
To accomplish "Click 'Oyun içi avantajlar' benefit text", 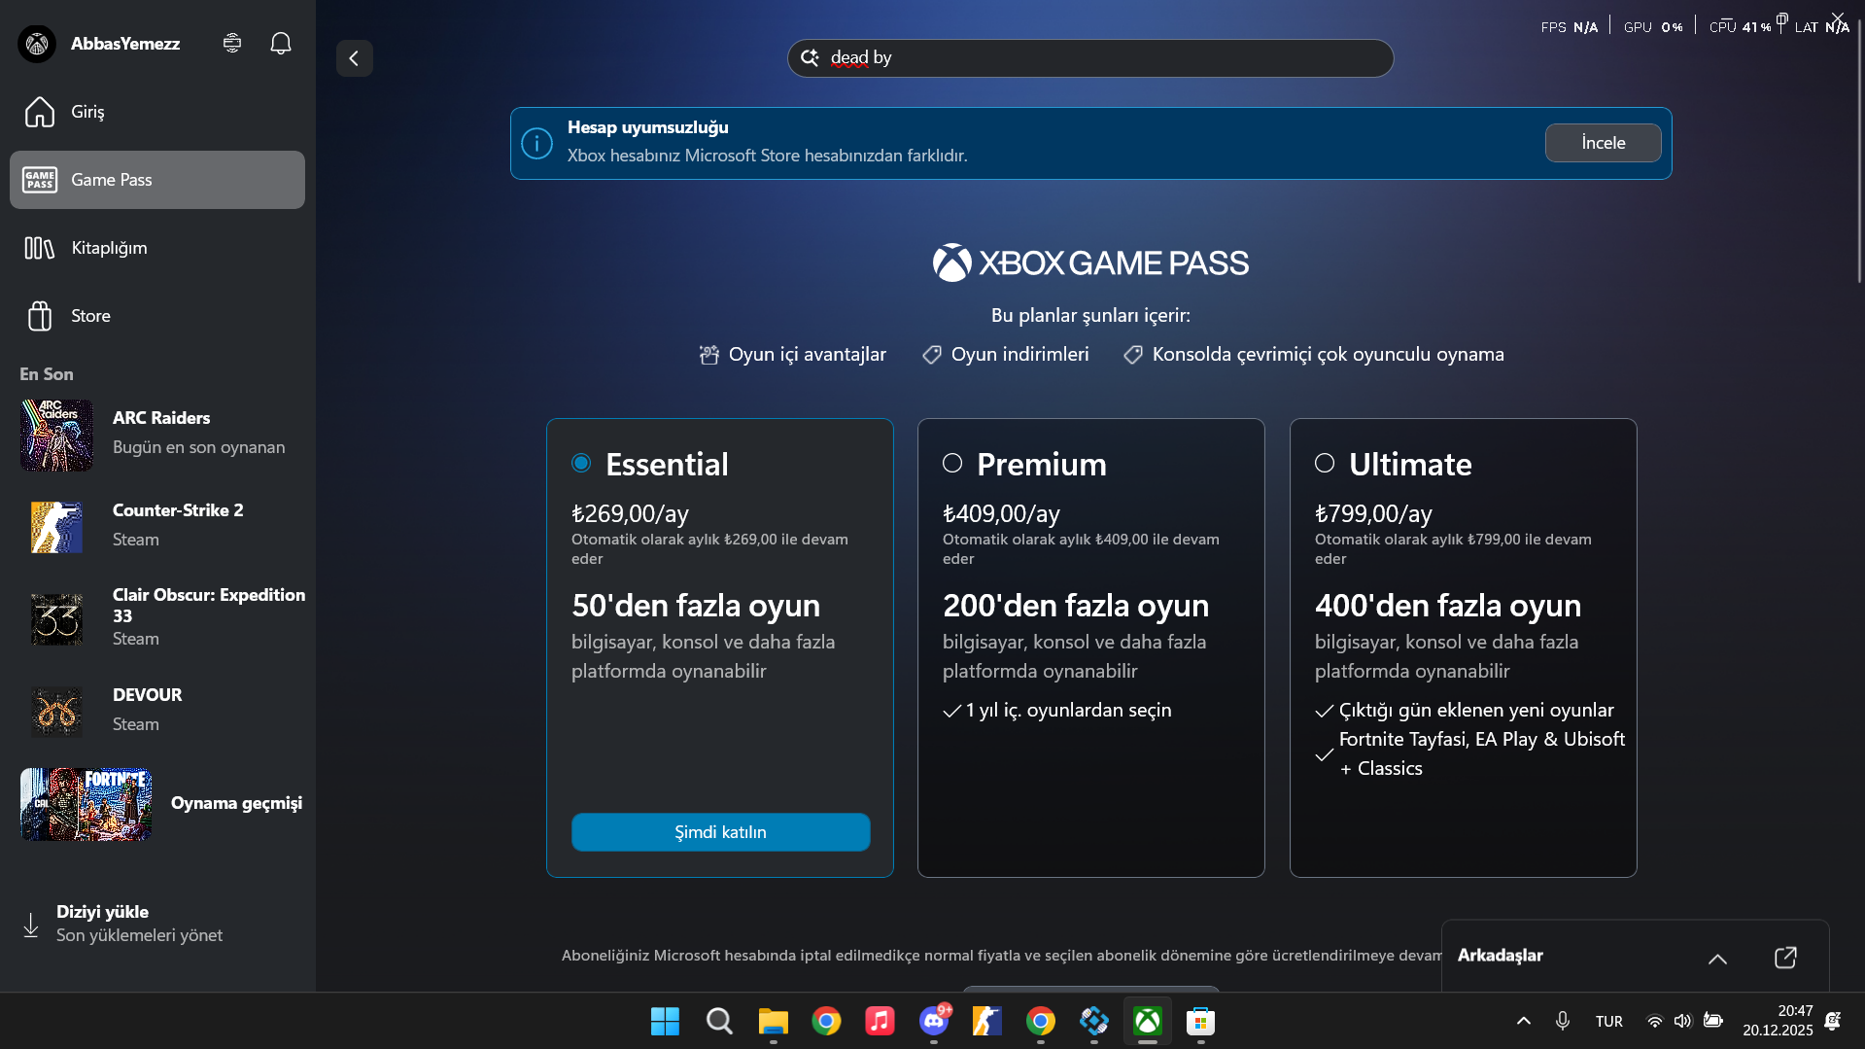I will [x=807, y=355].
